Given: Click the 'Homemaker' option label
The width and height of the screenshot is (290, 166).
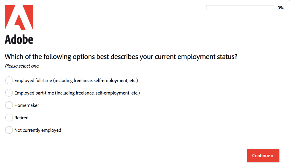Looking at the screenshot, I should click(x=27, y=105).
